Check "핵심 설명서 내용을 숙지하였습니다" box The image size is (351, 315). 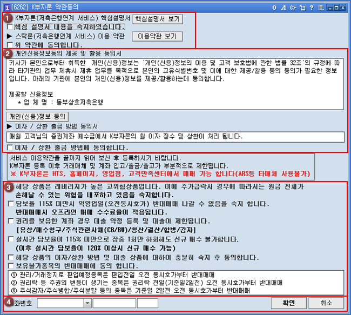pos(11,26)
